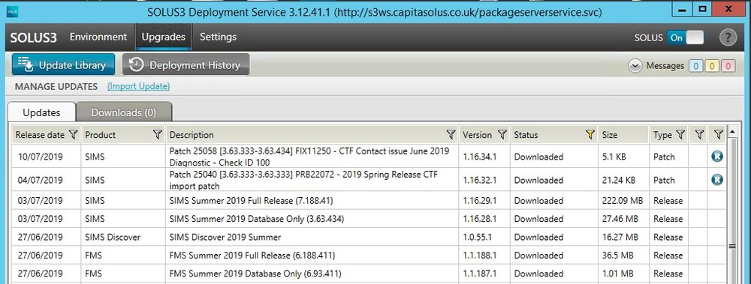Select the Upgrades menu
This screenshot has width=751, height=284.
(x=163, y=37)
